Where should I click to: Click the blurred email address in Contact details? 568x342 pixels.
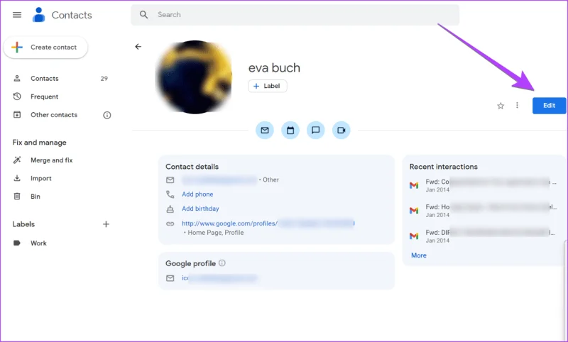point(219,180)
